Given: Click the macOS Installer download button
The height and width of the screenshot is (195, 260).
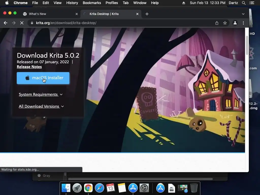Looking at the screenshot, I should [43, 78].
